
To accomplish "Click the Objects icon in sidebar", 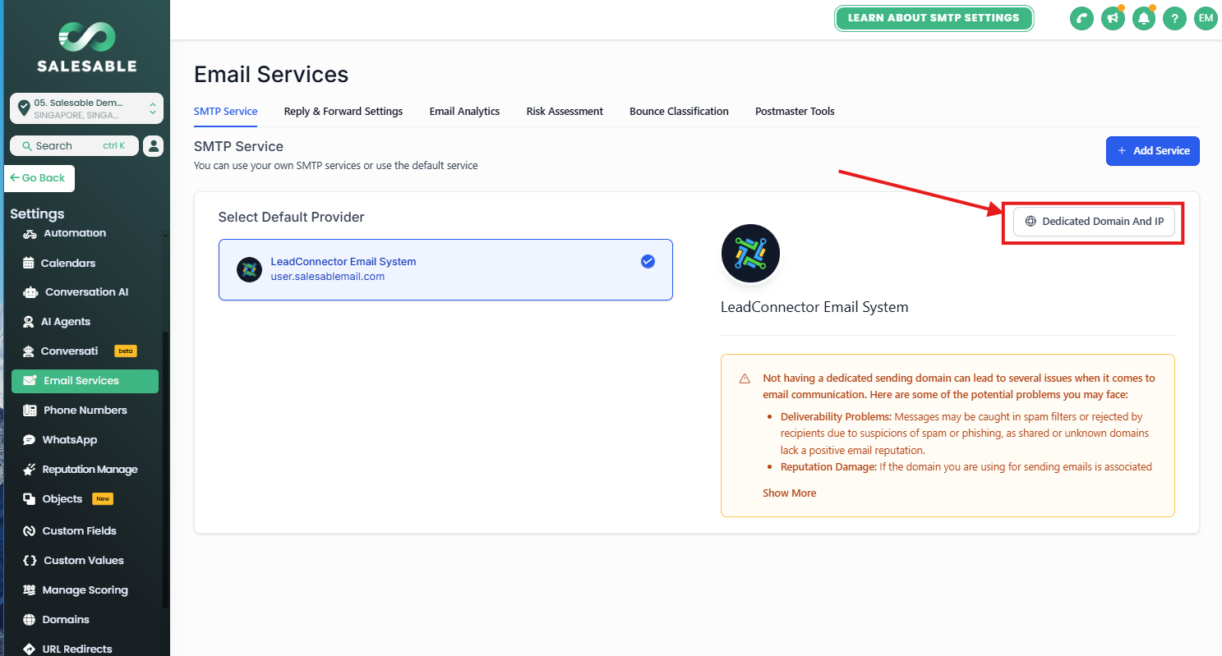I will pos(30,499).
